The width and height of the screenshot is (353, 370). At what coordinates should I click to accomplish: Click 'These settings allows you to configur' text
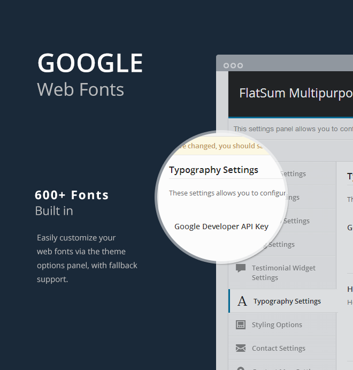click(227, 193)
